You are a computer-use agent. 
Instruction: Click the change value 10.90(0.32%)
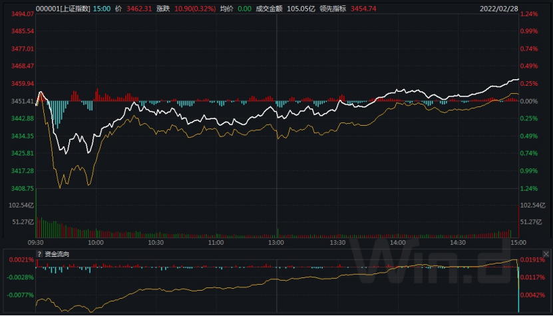[x=195, y=9]
